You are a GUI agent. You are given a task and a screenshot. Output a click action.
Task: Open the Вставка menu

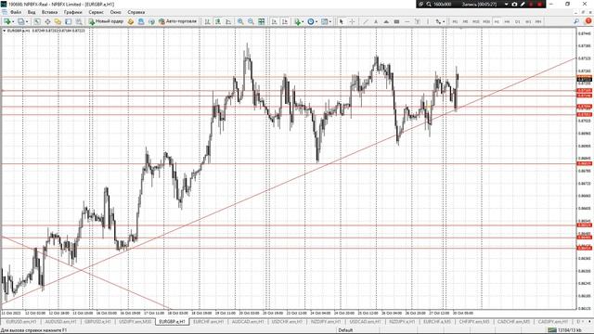point(49,12)
